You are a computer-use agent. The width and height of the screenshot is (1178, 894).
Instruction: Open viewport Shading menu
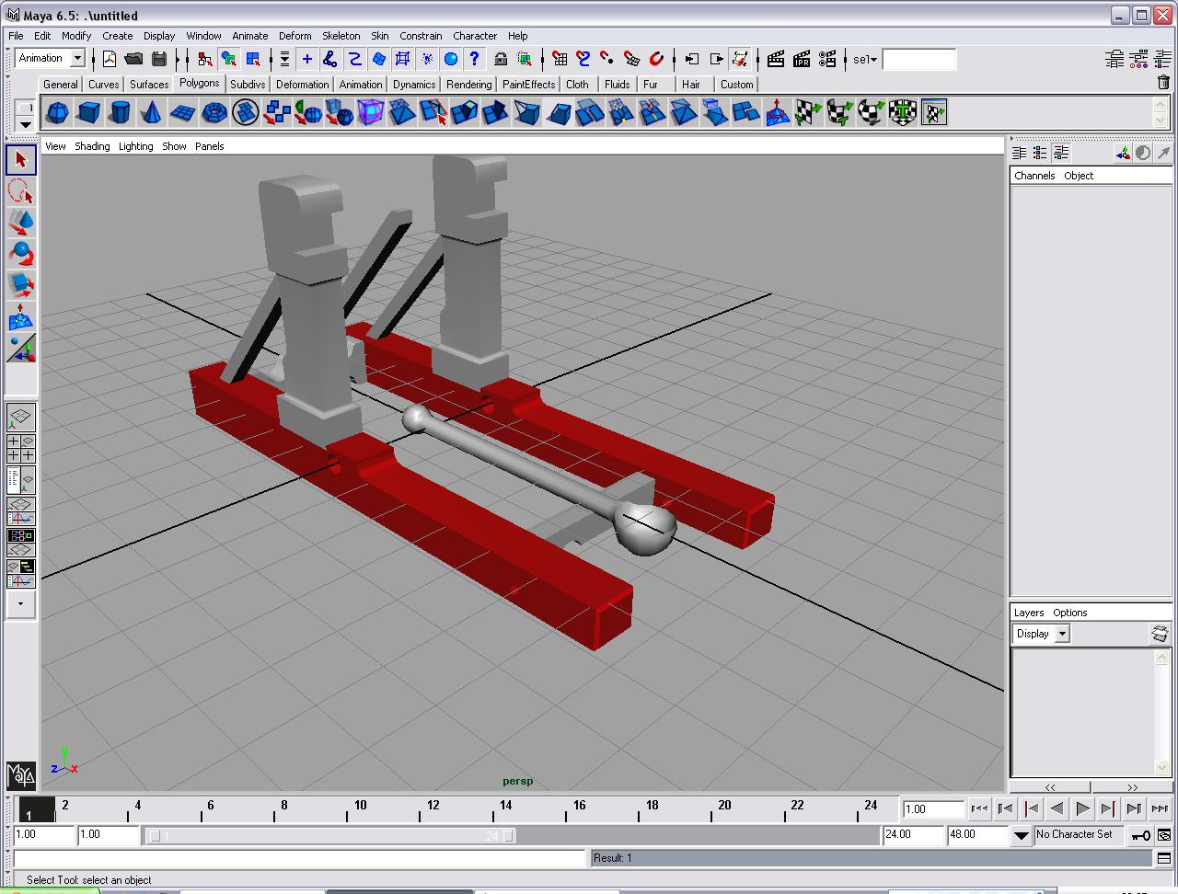coord(92,146)
